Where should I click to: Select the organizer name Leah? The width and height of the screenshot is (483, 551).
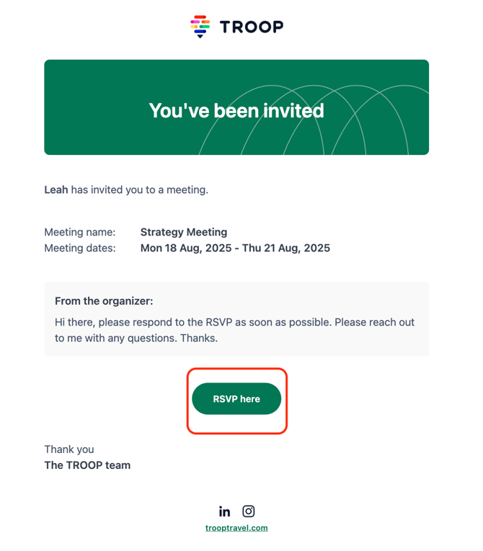point(56,189)
